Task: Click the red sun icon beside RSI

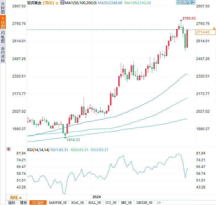Action: [9, 149]
